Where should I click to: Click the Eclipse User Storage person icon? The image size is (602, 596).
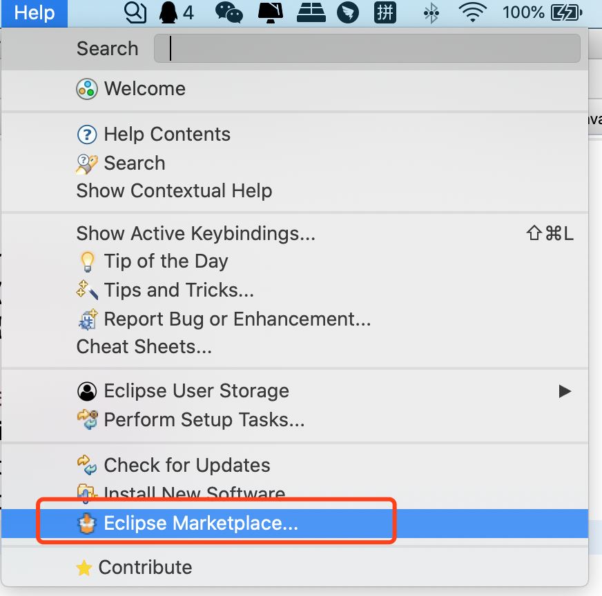click(x=86, y=390)
